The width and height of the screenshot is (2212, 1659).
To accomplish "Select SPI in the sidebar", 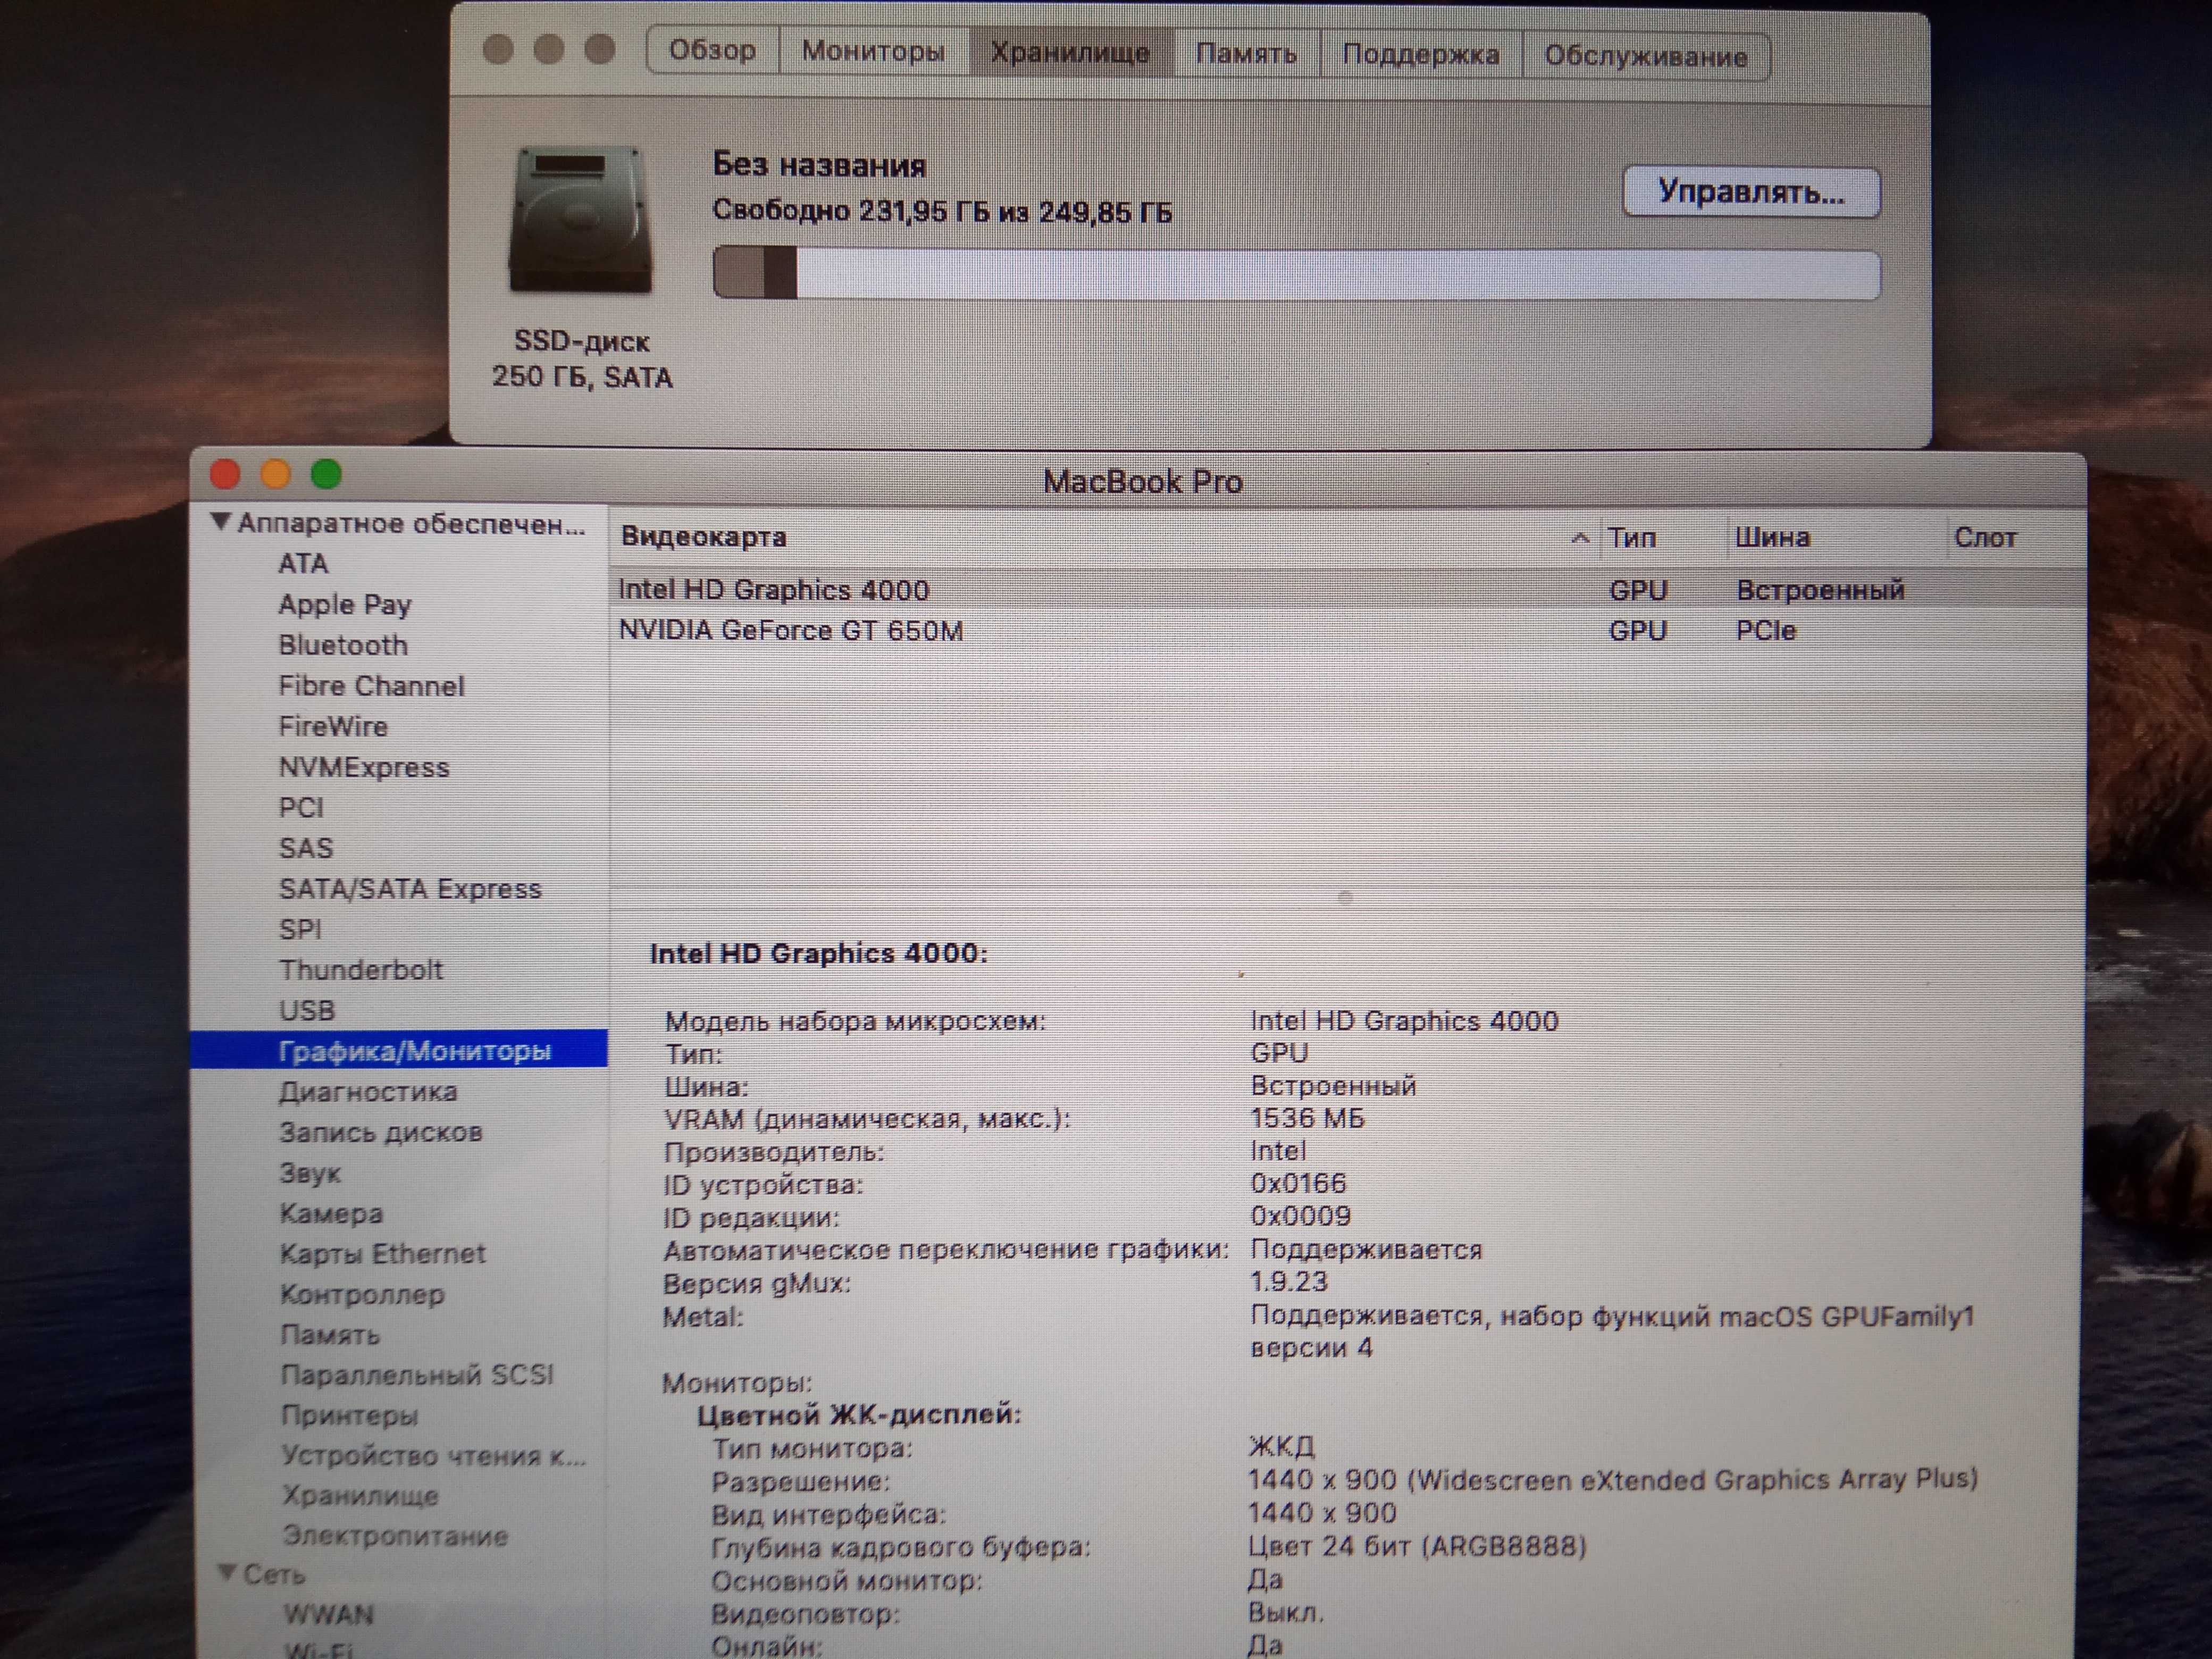I will tap(300, 929).
